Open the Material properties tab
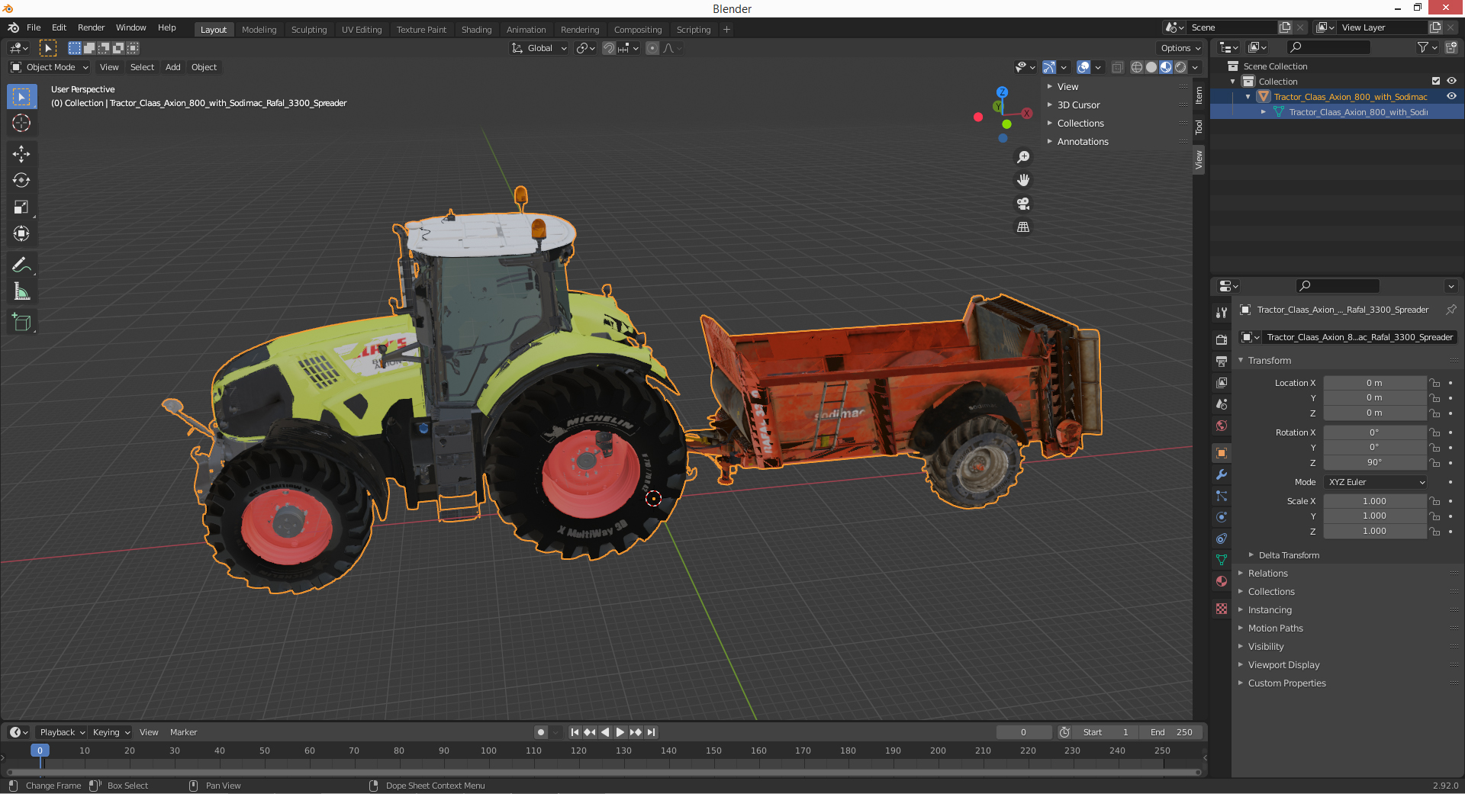 tap(1222, 581)
